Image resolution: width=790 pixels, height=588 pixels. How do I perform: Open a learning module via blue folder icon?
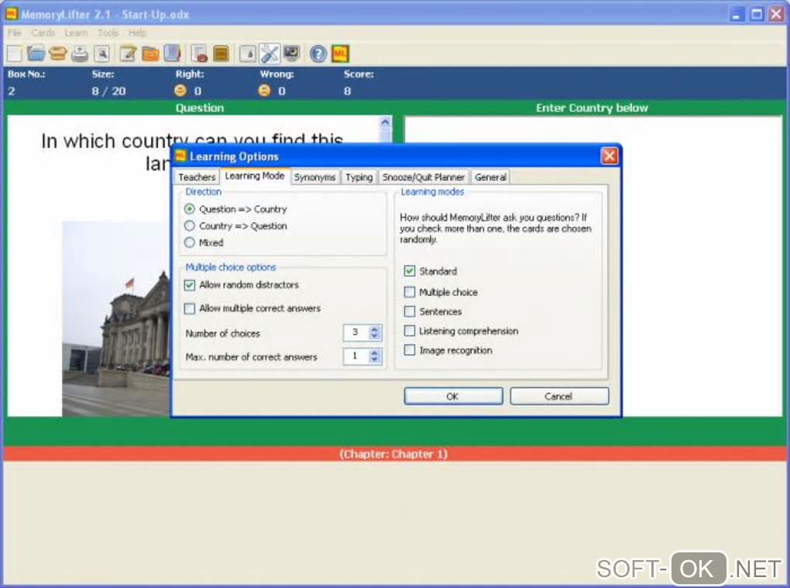36,53
